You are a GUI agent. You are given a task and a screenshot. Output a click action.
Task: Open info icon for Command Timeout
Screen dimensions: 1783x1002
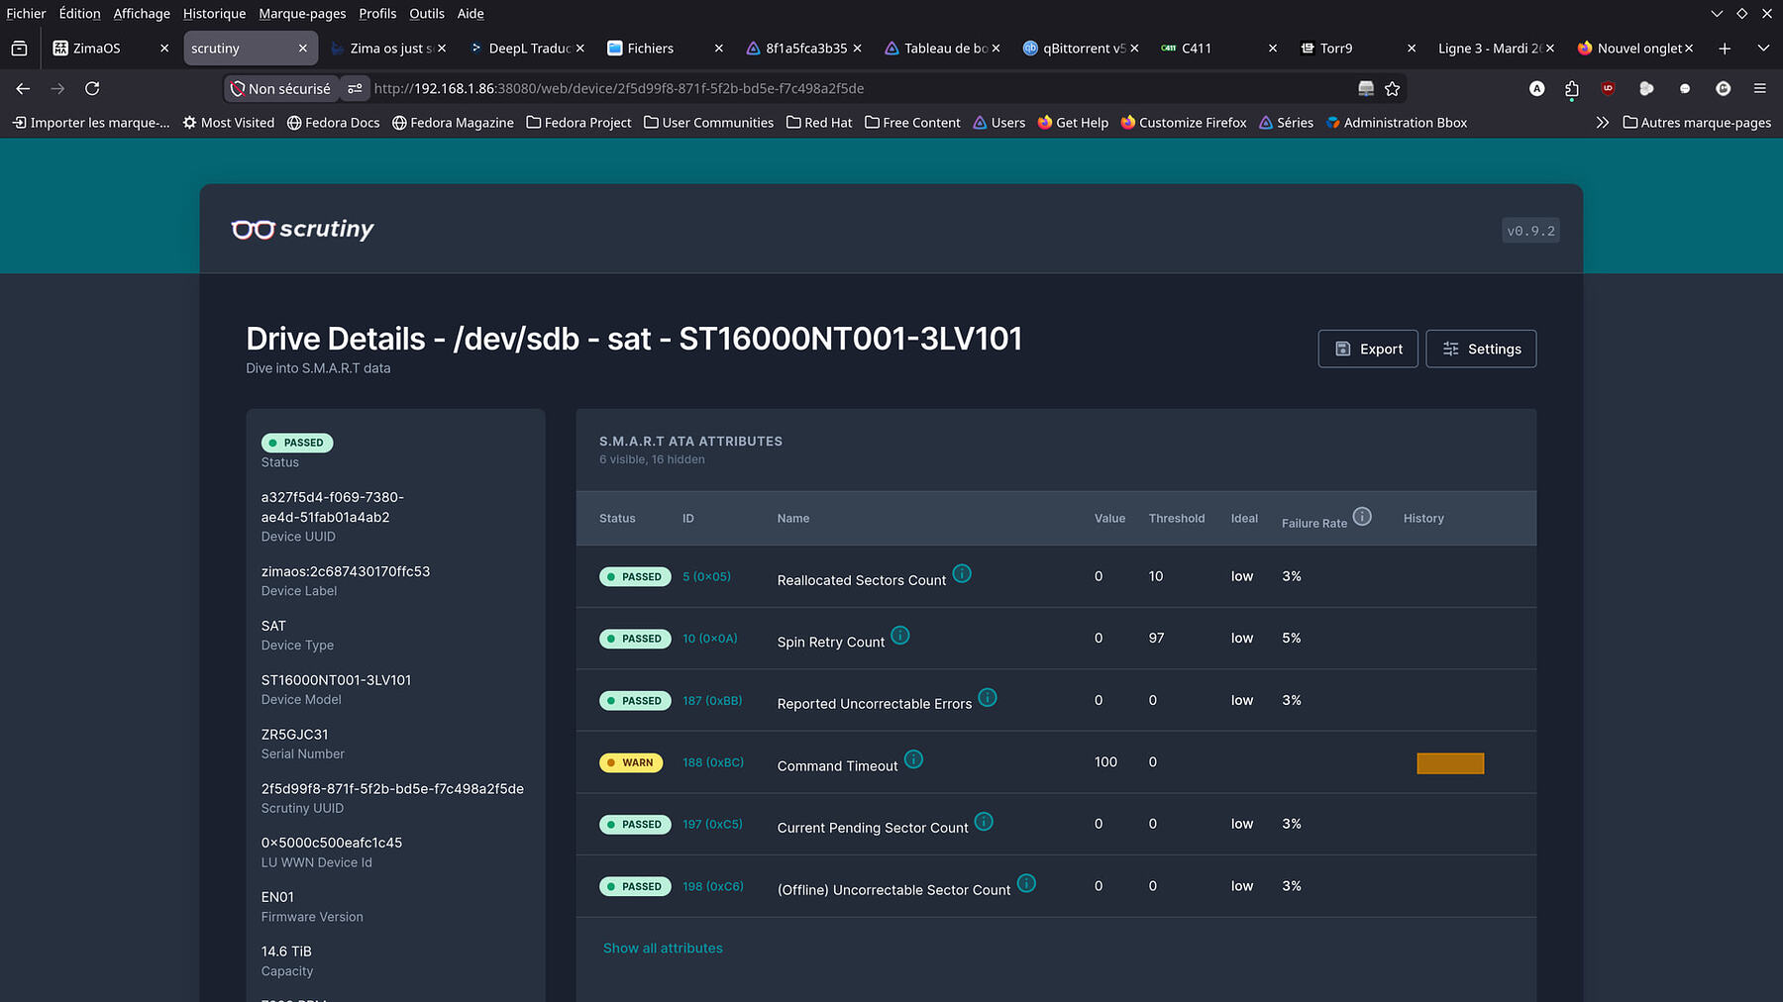click(x=913, y=759)
